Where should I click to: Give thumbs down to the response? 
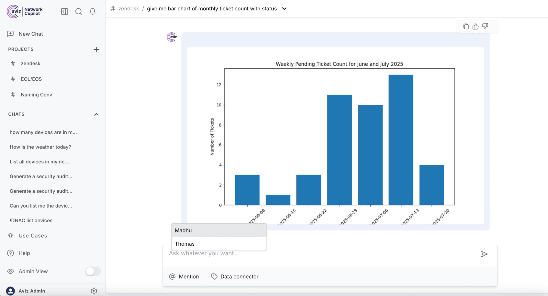(485, 26)
